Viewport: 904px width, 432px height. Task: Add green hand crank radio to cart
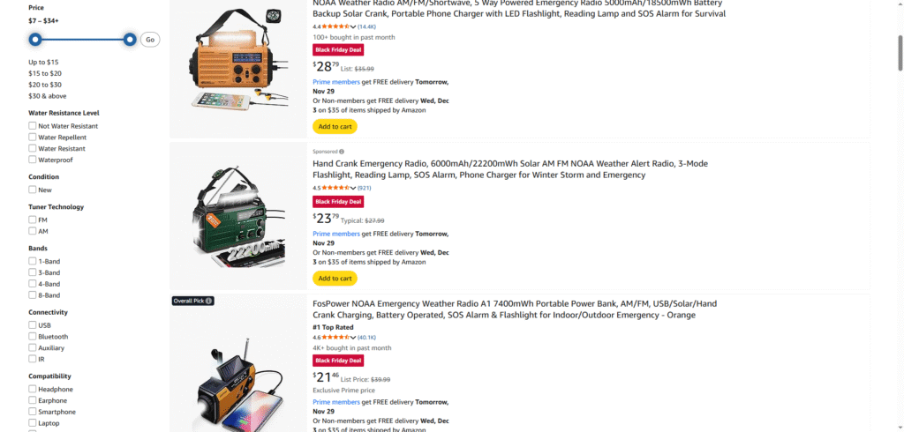coord(335,279)
